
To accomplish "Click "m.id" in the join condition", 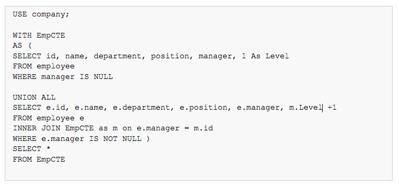I will [203, 129].
